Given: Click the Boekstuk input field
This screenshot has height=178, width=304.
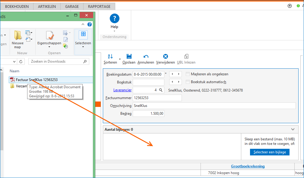Looking at the screenshot, I should [x=148, y=82].
